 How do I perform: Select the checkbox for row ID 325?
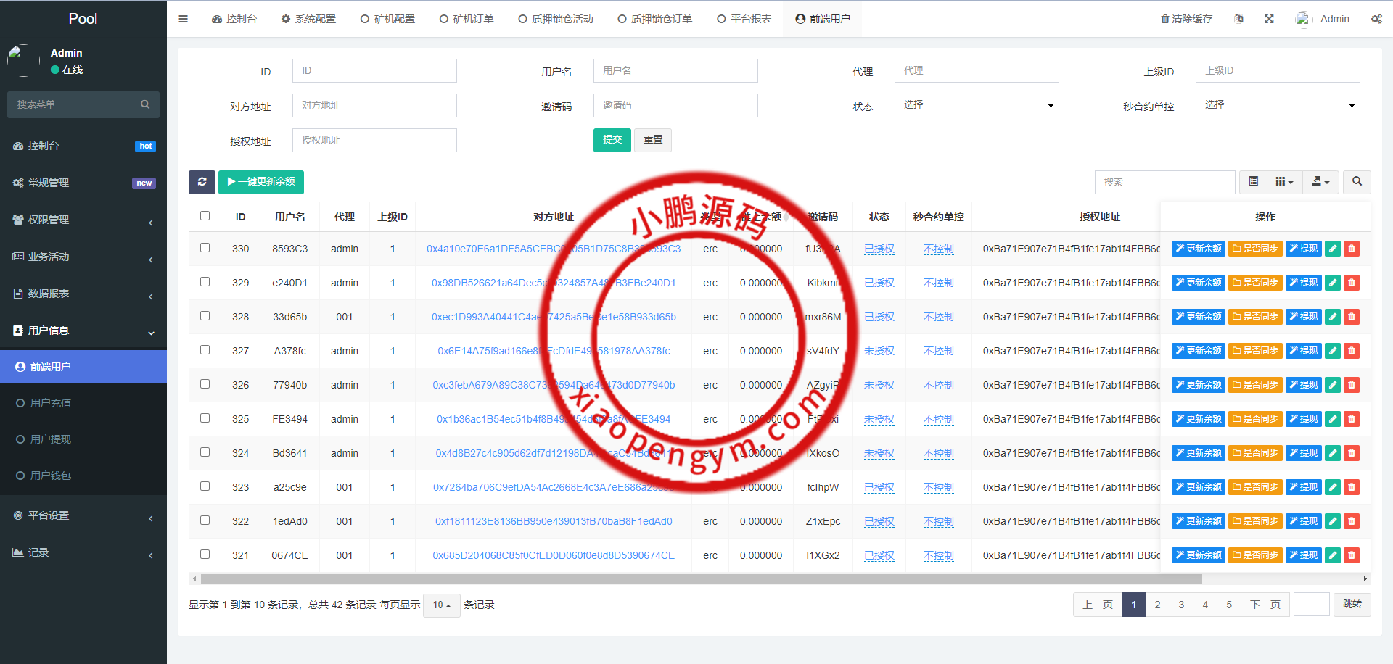(x=205, y=418)
